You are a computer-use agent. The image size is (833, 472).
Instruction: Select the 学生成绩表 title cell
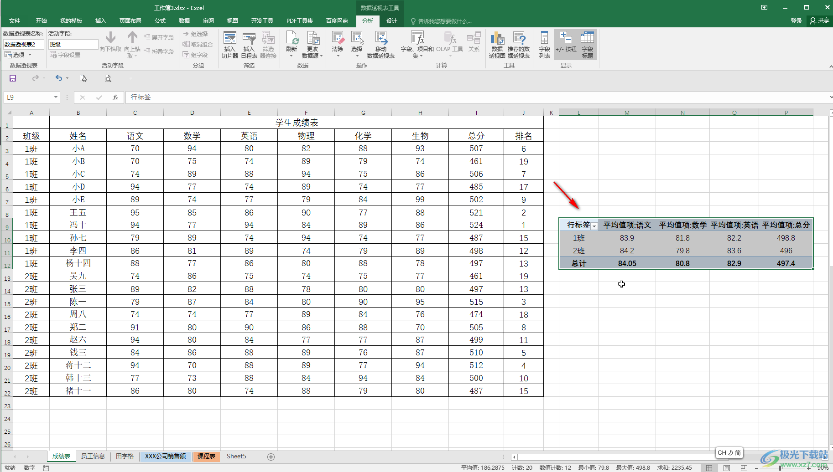coord(297,123)
